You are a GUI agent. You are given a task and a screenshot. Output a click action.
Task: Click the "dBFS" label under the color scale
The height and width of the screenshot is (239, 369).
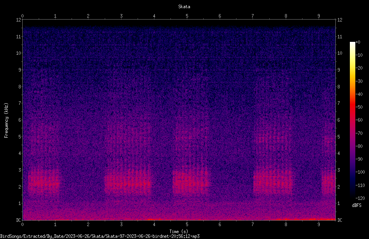(356, 205)
